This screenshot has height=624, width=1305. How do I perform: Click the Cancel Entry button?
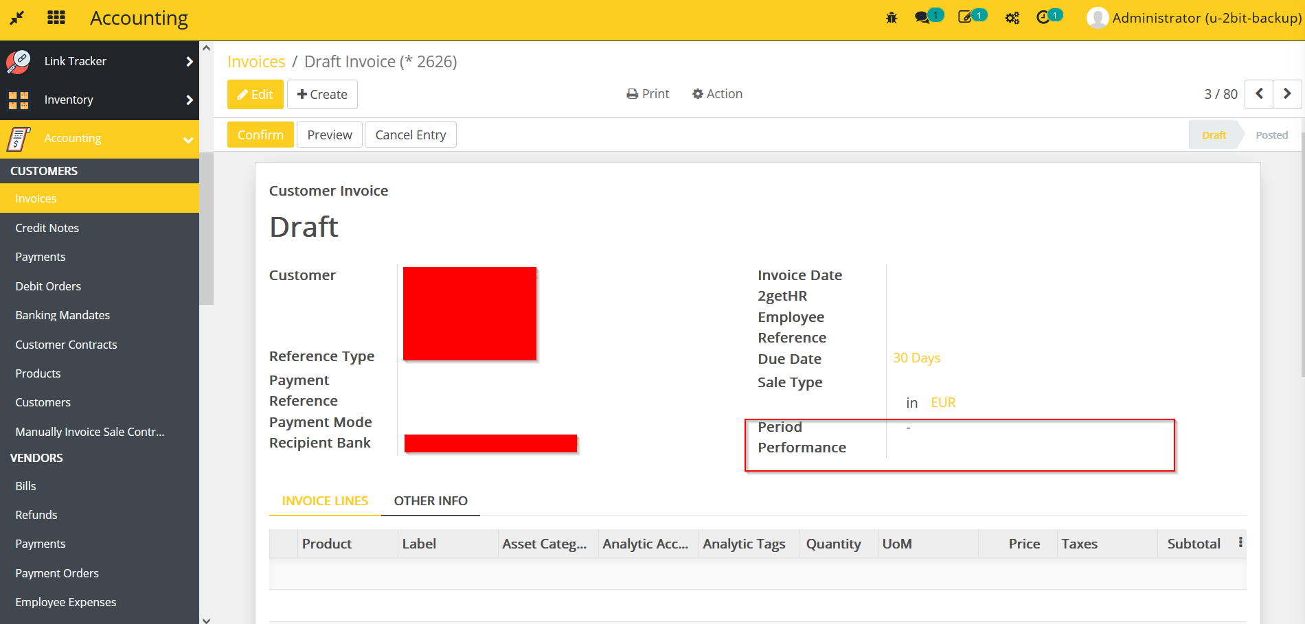click(410, 135)
